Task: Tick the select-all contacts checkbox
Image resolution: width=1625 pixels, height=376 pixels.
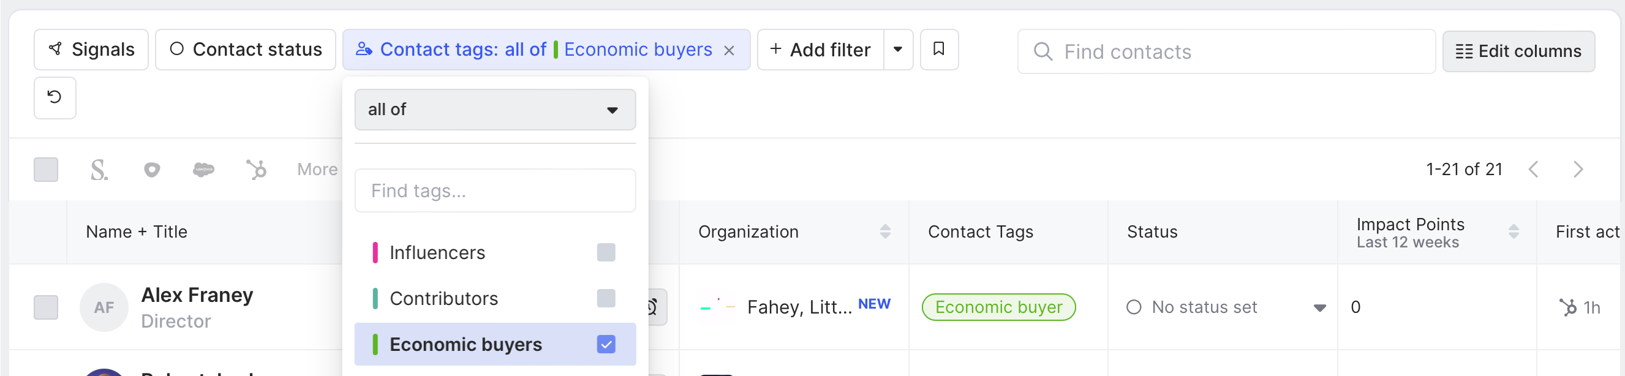Action: point(46,170)
